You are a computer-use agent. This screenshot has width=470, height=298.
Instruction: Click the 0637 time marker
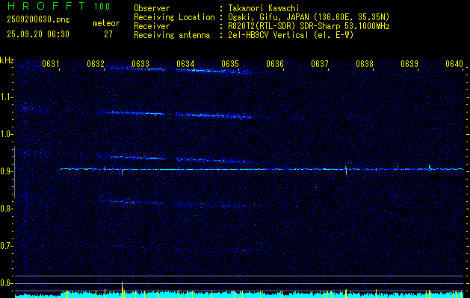320,64
